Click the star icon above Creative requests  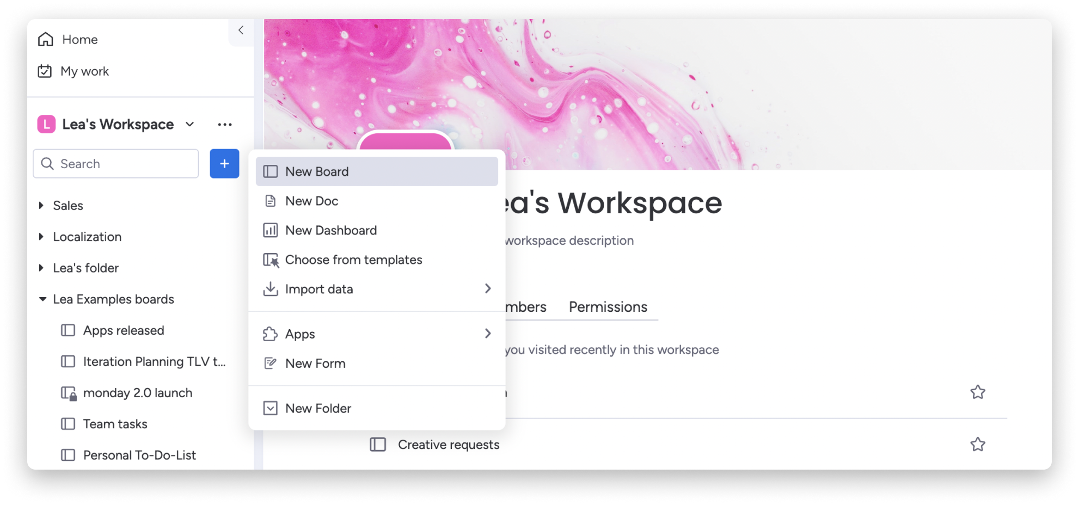click(978, 392)
